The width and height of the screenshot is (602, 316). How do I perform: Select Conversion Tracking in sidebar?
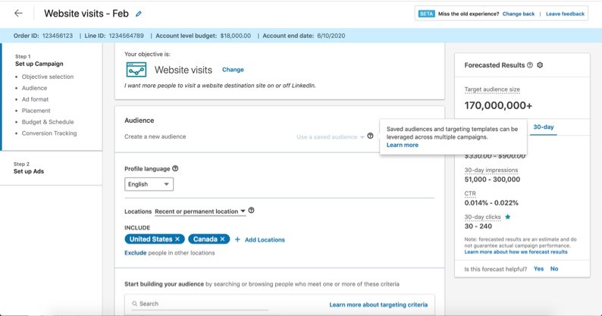tap(49, 133)
